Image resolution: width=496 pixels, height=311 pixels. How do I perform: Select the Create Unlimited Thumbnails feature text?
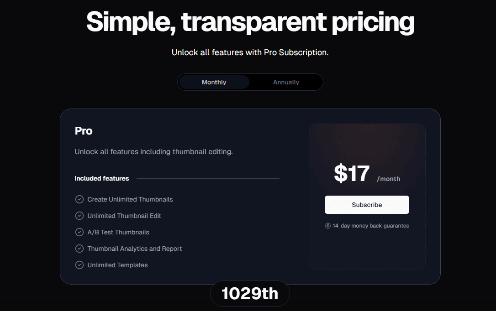point(130,199)
